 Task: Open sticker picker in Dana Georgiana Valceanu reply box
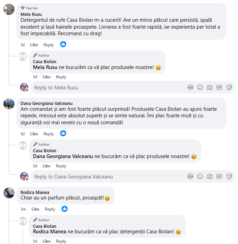tap(229, 176)
